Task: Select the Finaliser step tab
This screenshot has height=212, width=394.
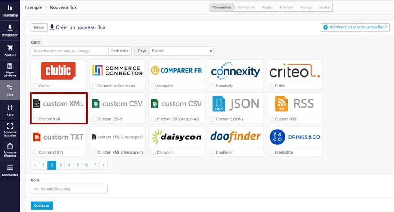Action: [286, 7]
